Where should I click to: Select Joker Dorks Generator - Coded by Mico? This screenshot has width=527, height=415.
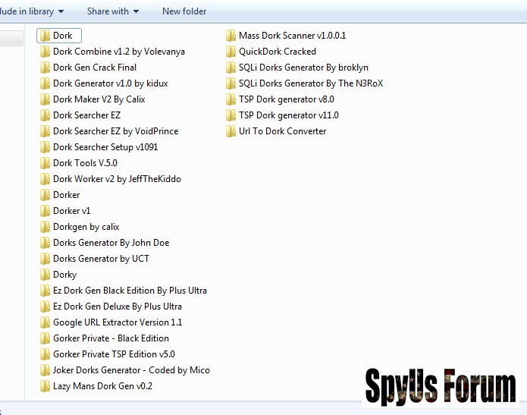tap(131, 370)
